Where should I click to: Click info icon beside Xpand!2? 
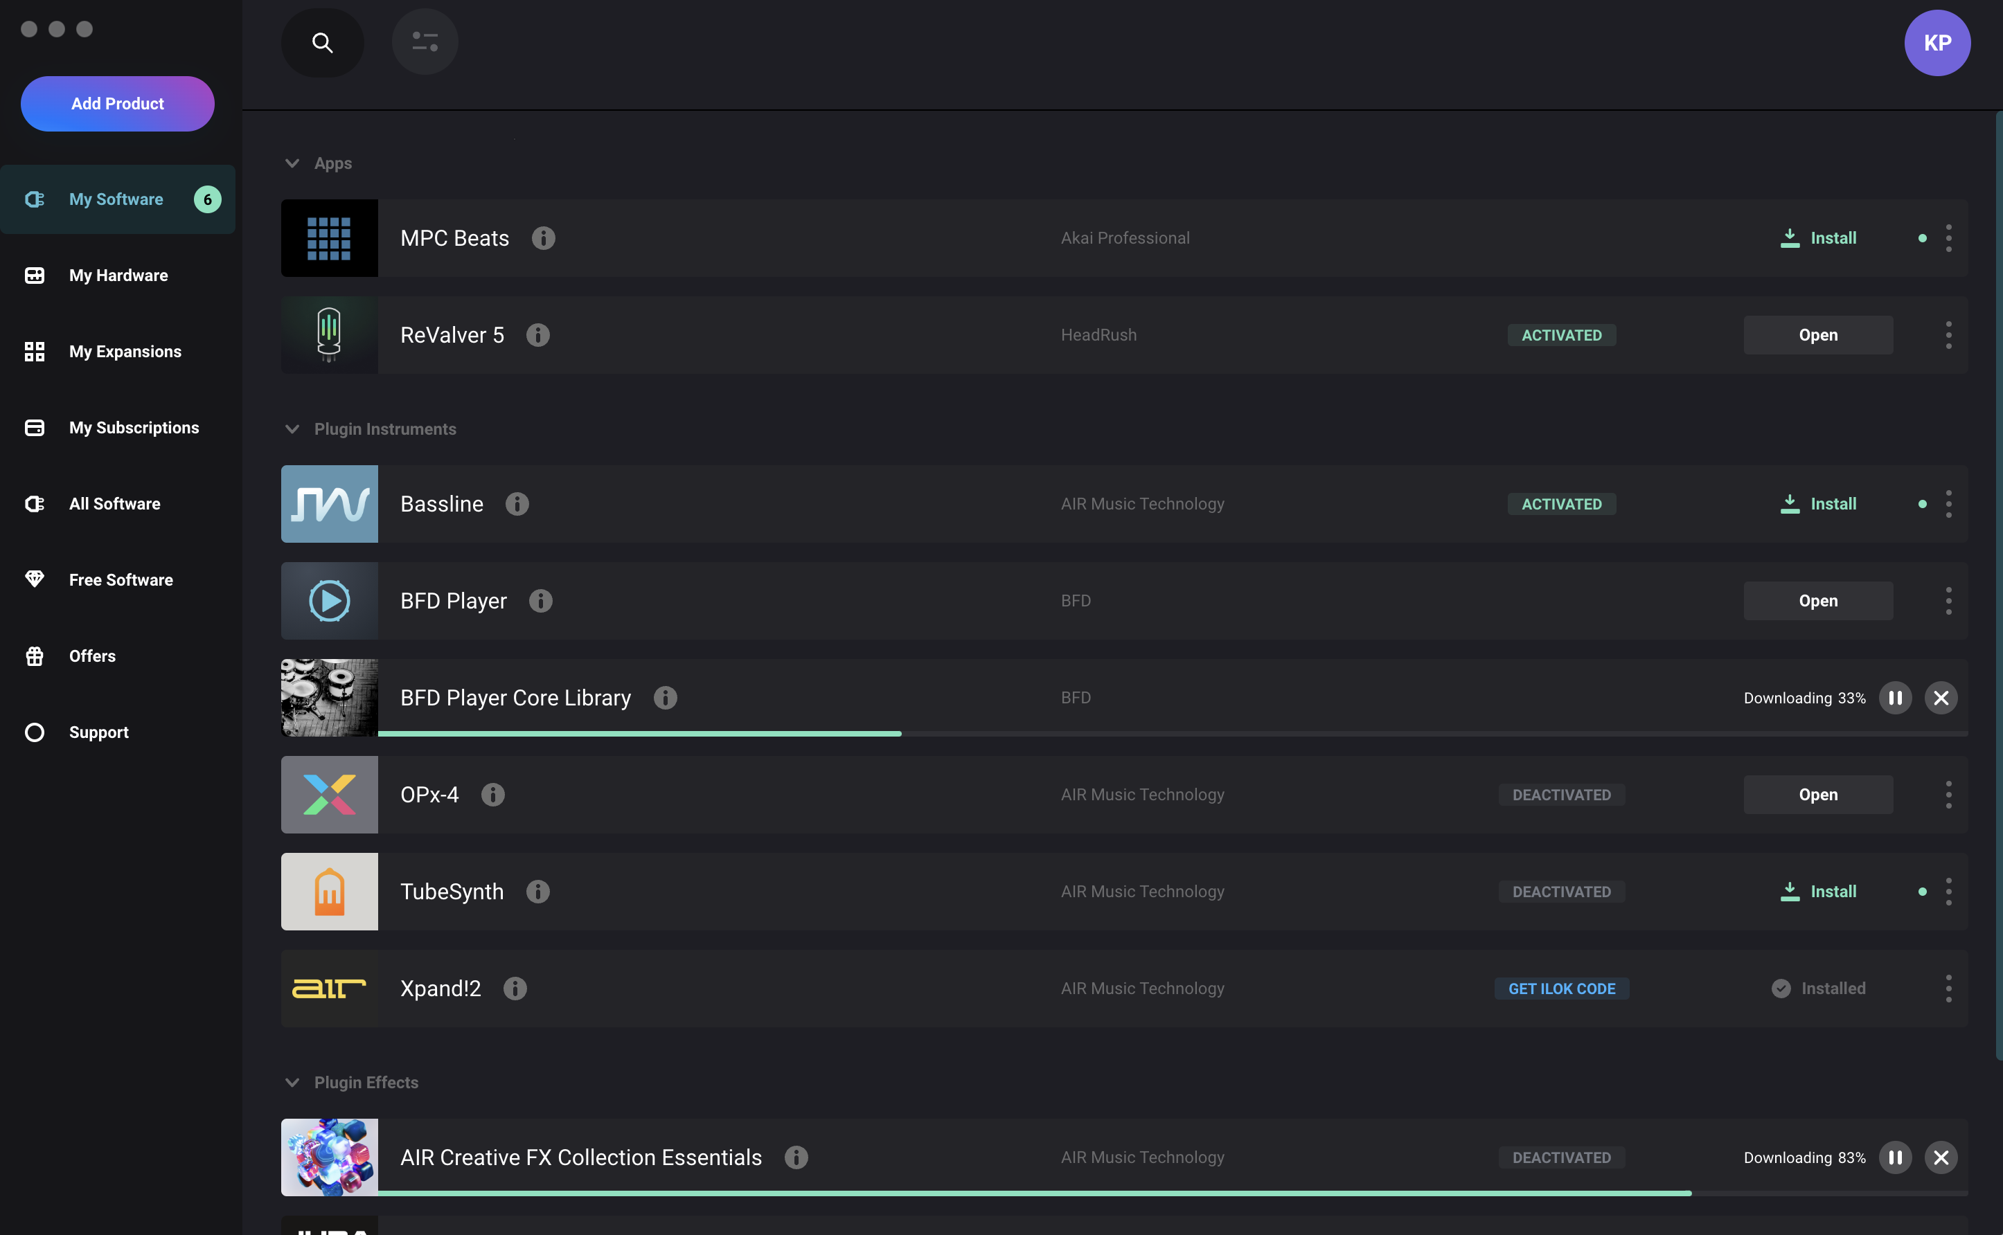click(x=515, y=989)
